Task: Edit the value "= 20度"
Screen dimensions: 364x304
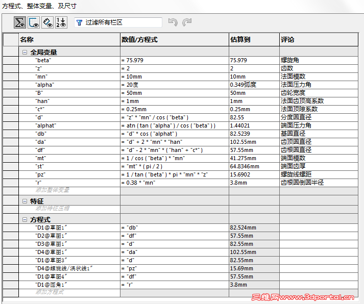Action: point(175,85)
